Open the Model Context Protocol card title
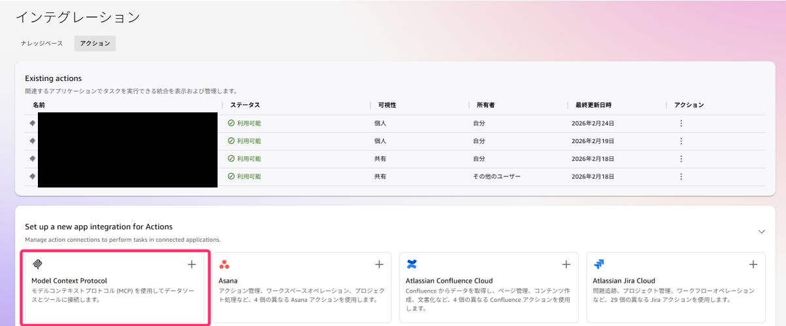 click(69, 281)
